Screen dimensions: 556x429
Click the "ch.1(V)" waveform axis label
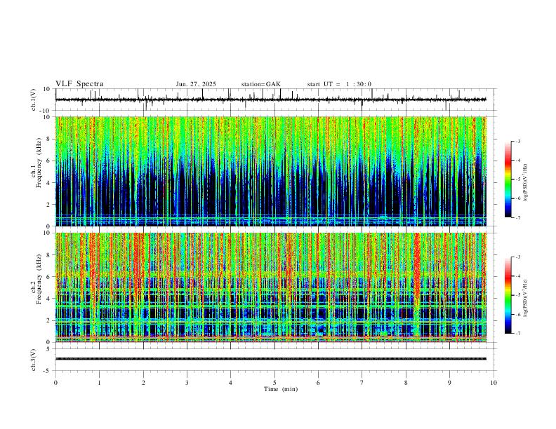[34, 100]
